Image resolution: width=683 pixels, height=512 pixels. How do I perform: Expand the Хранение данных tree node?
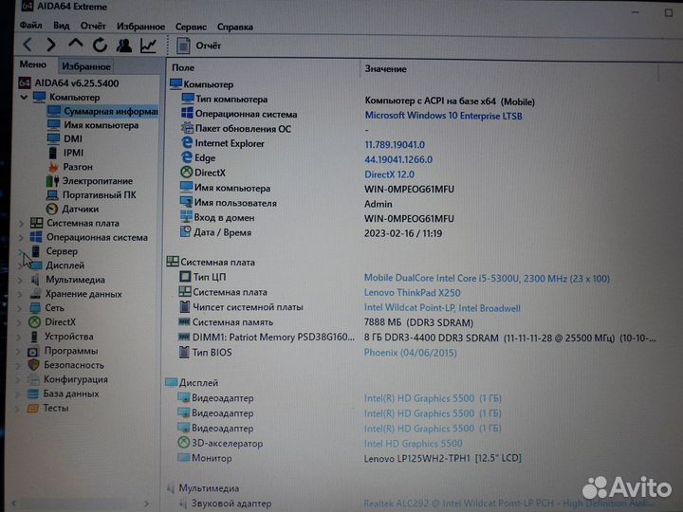coord(20,294)
